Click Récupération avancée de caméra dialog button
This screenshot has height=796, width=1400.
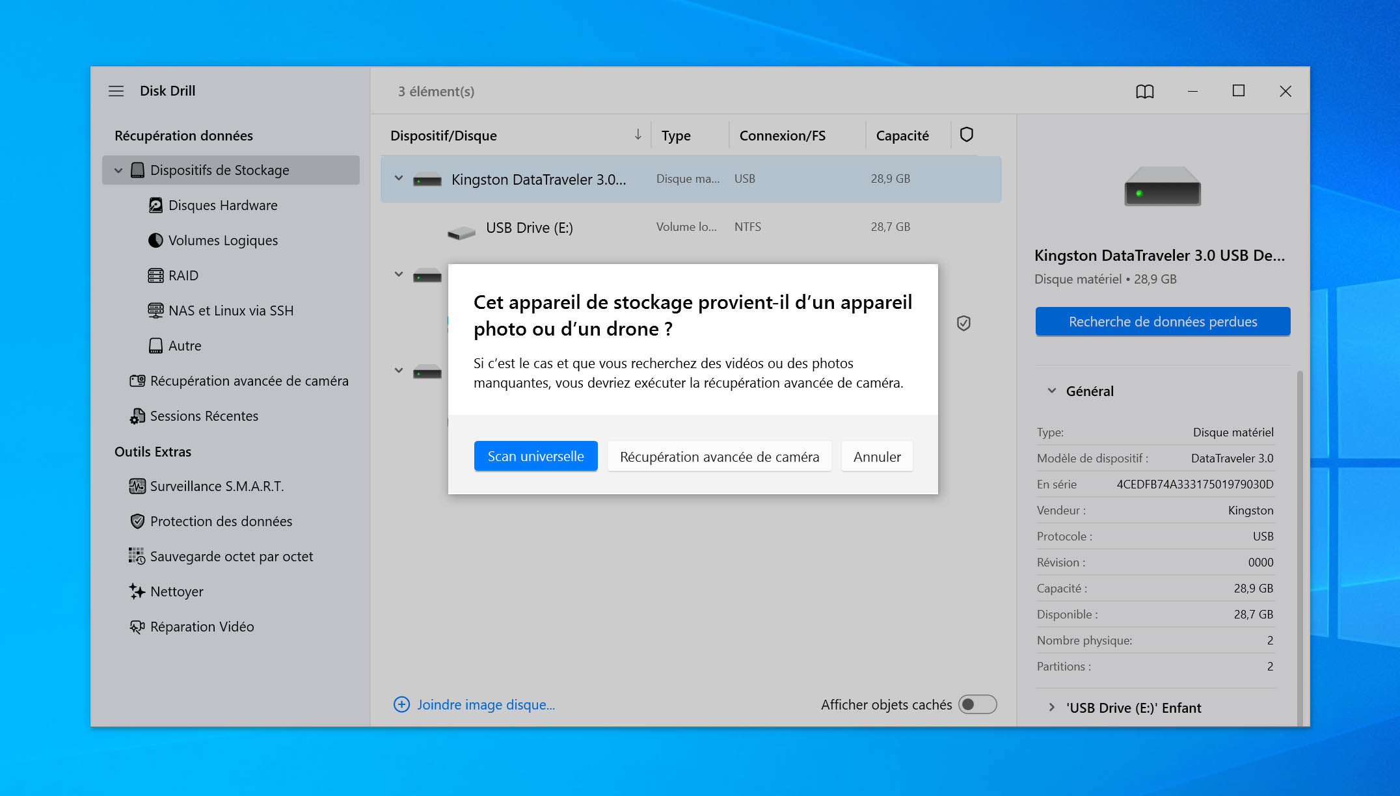pos(720,457)
